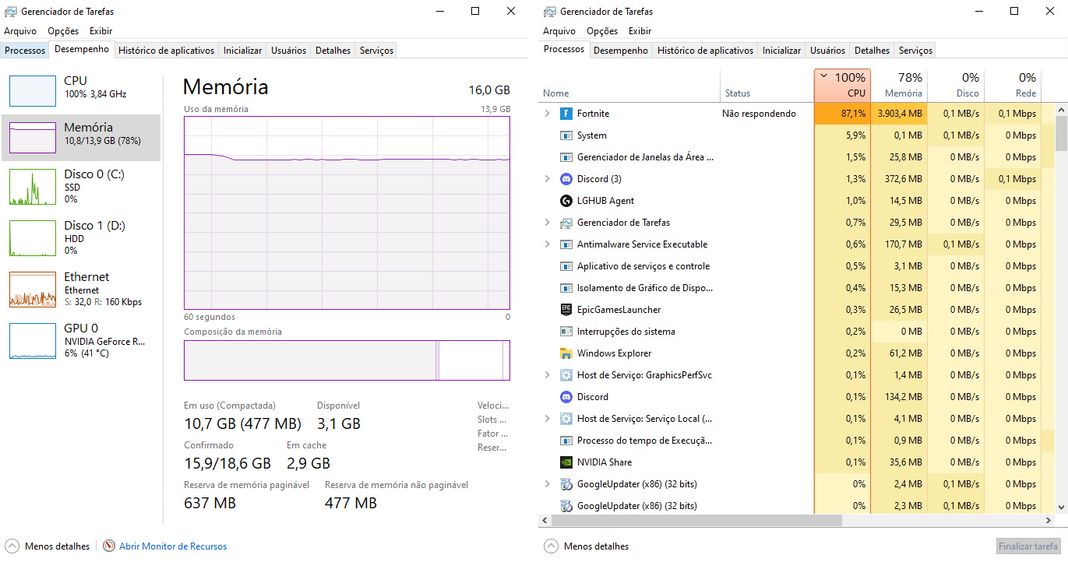Click Fortnite's 3.903,4 MB memory cell
Screen dimensions: 1068x562
[899, 114]
